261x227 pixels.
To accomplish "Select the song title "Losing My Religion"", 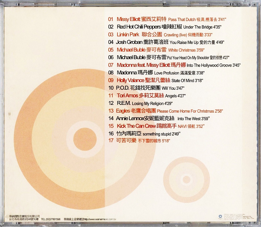I will pos(148,104).
